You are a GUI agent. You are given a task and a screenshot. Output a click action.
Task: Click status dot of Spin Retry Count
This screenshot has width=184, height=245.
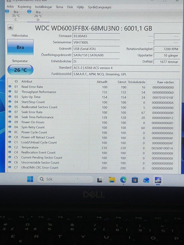10,127
